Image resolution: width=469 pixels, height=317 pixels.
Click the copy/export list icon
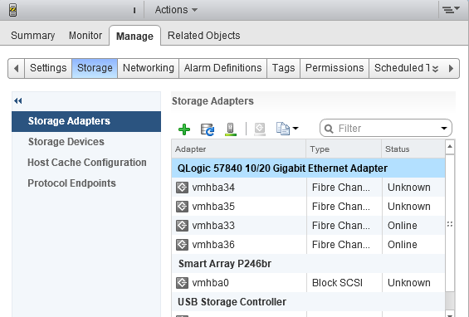pos(283,129)
